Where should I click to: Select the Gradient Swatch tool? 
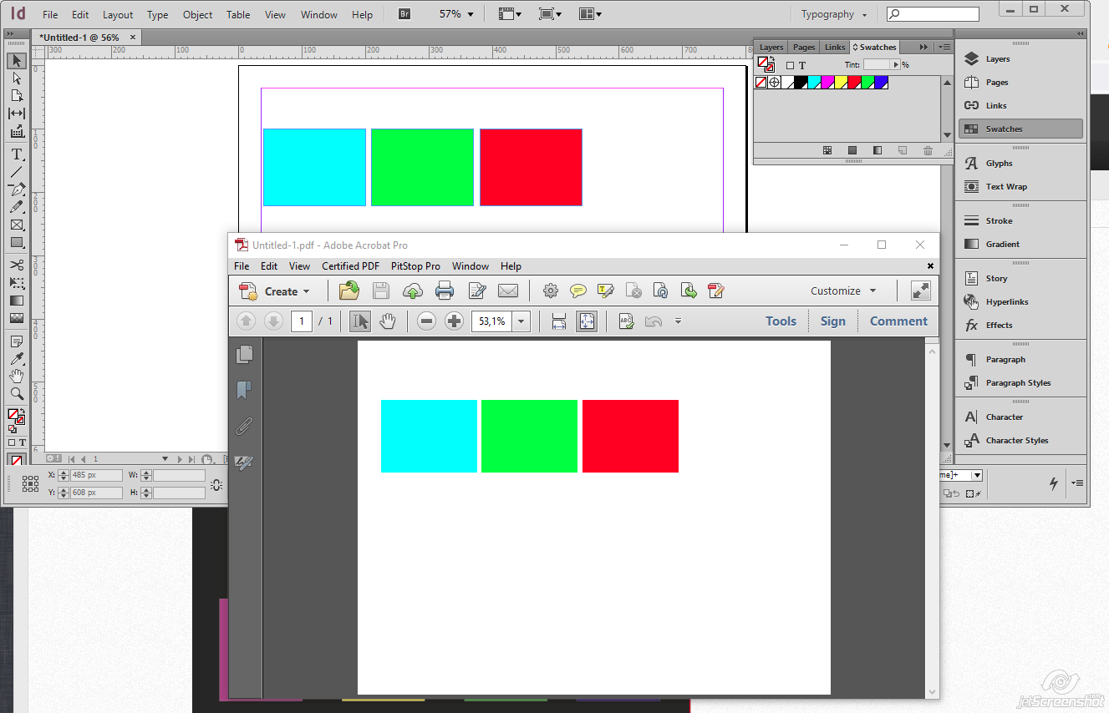tap(17, 301)
